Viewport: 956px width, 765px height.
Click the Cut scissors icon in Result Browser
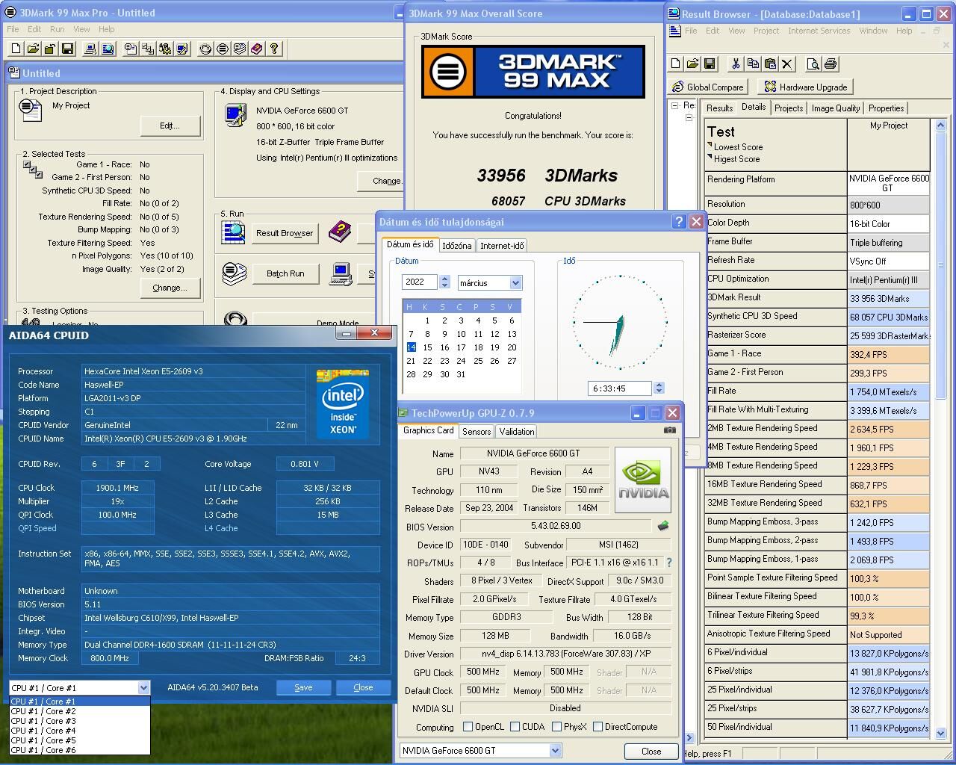[x=736, y=64]
